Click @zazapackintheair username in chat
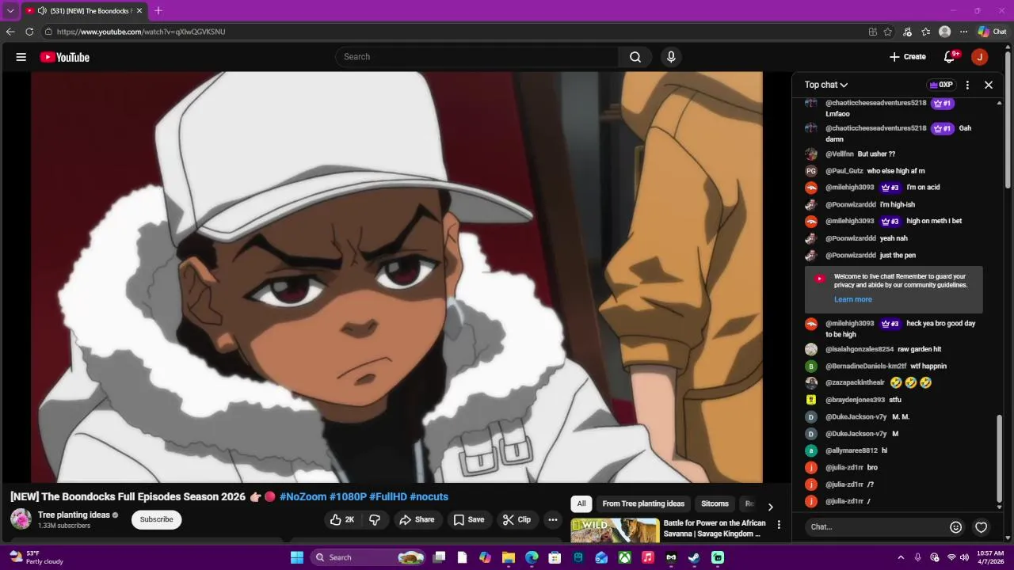This screenshot has height=570, width=1014. click(x=856, y=383)
